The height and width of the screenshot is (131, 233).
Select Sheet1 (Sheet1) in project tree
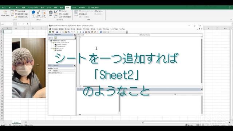61,44
